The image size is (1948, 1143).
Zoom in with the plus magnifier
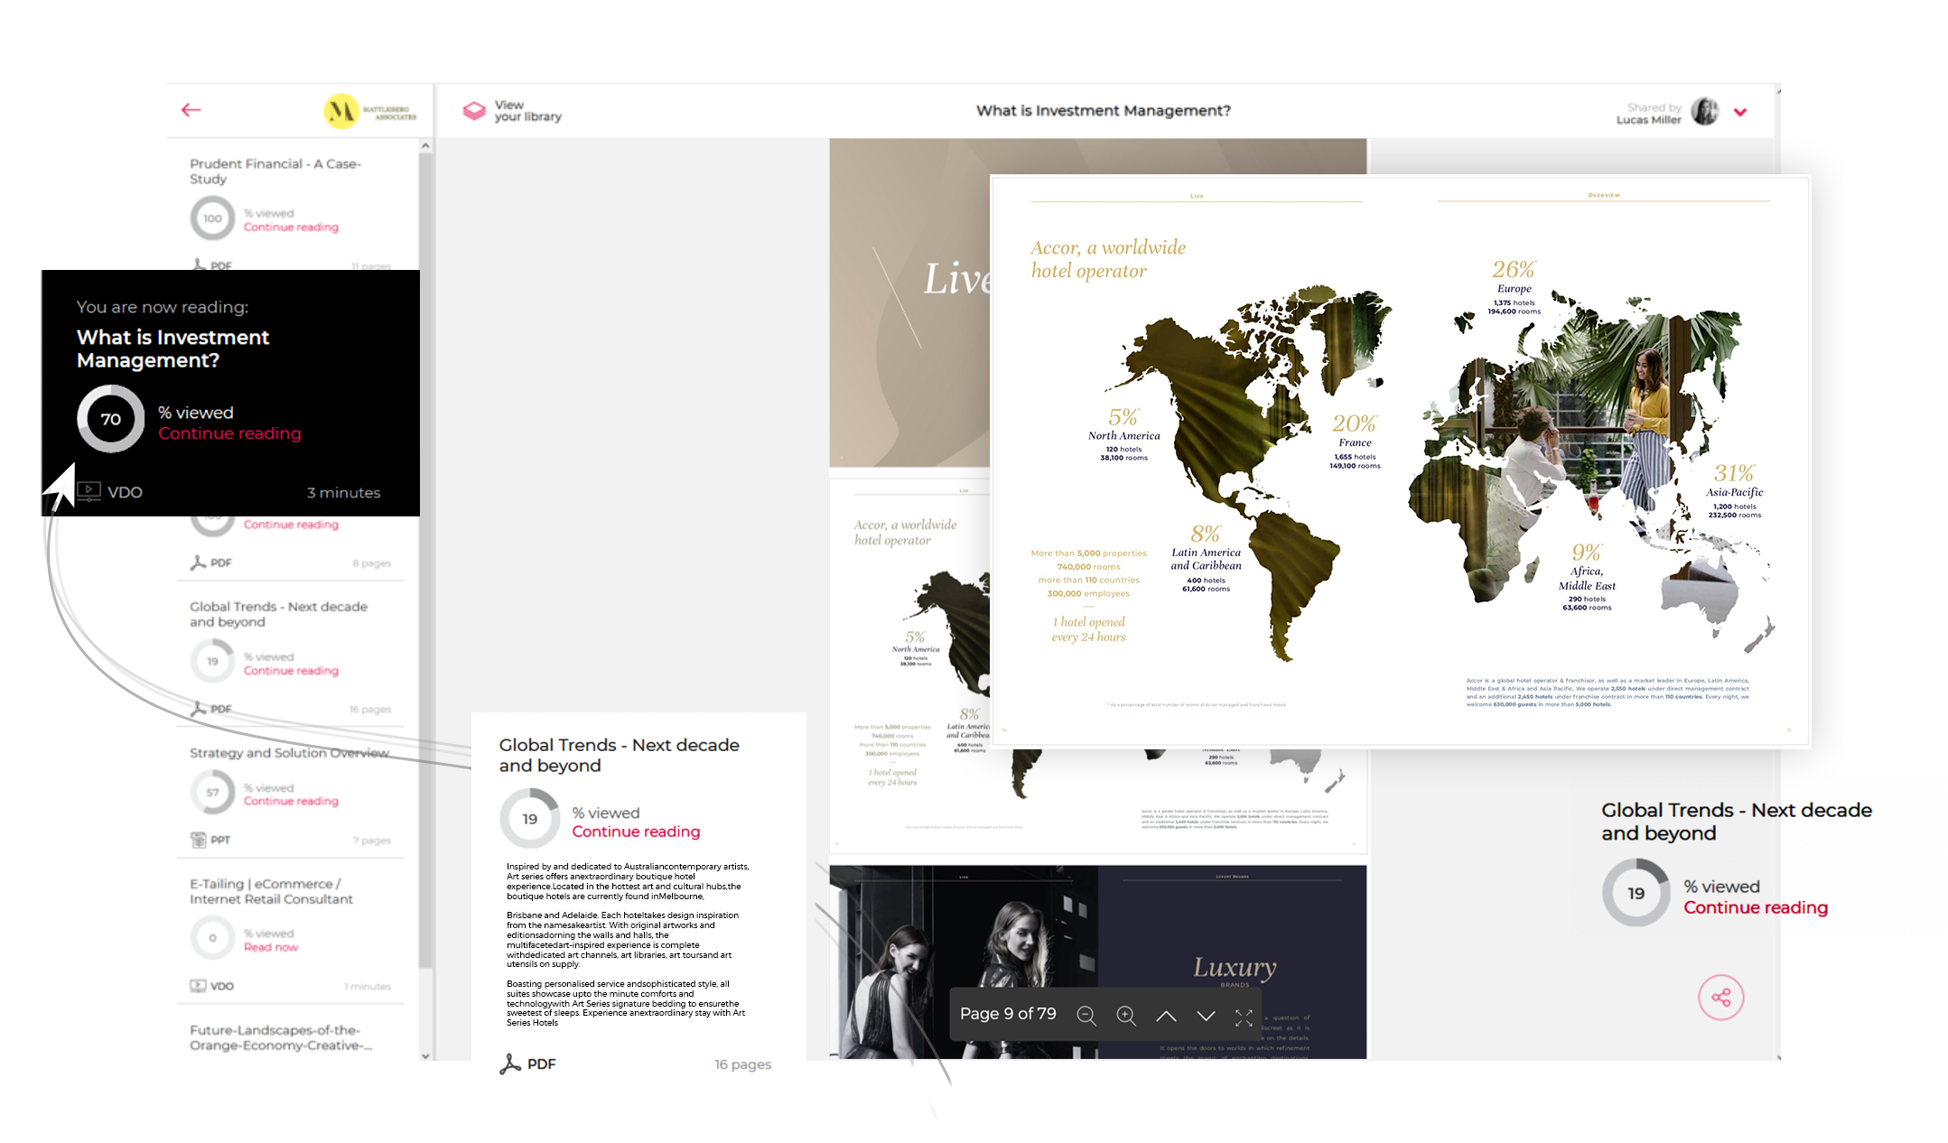tap(1126, 1016)
